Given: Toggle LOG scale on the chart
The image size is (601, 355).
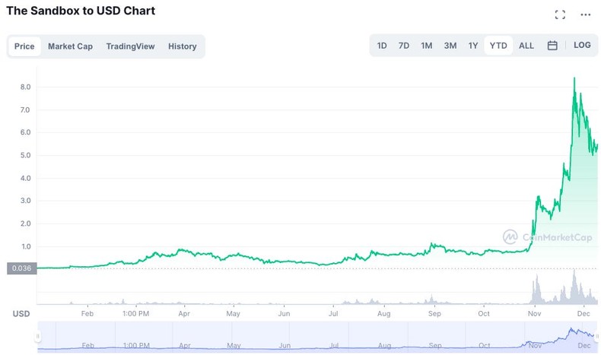Looking at the screenshot, I should 582,46.
